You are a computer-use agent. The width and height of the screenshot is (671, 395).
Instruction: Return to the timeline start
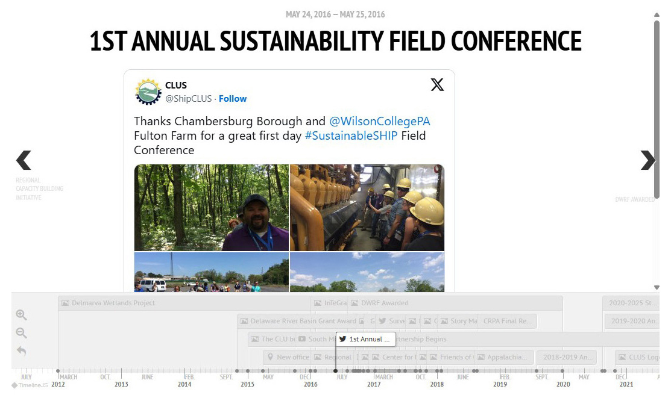click(x=21, y=350)
